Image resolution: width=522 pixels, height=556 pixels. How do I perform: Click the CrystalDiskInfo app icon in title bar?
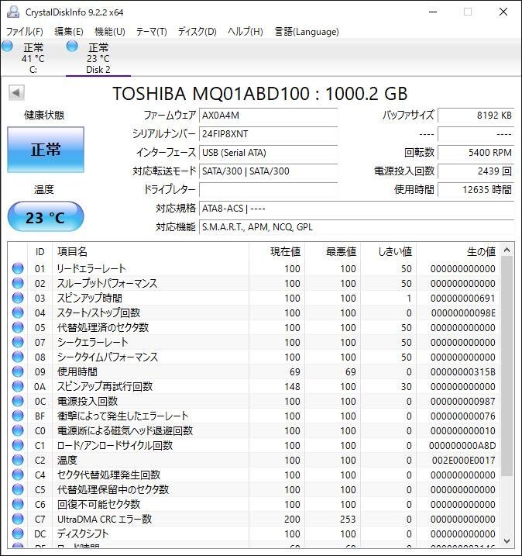click(13, 12)
